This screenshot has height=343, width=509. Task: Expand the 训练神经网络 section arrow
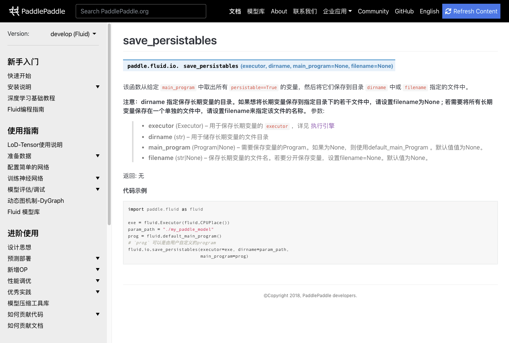[x=98, y=178]
